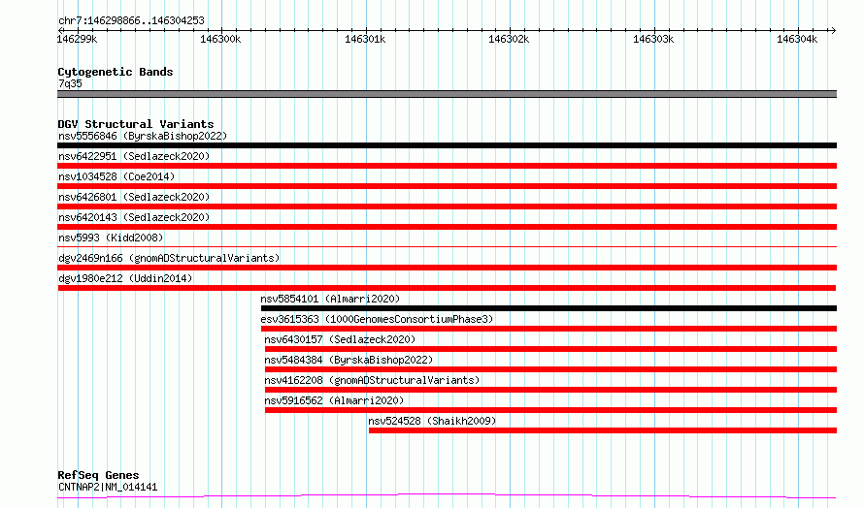Open nsv6426801 (Sedlazeck2020) label
This screenshot has height=508, width=864.
(134, 197)
